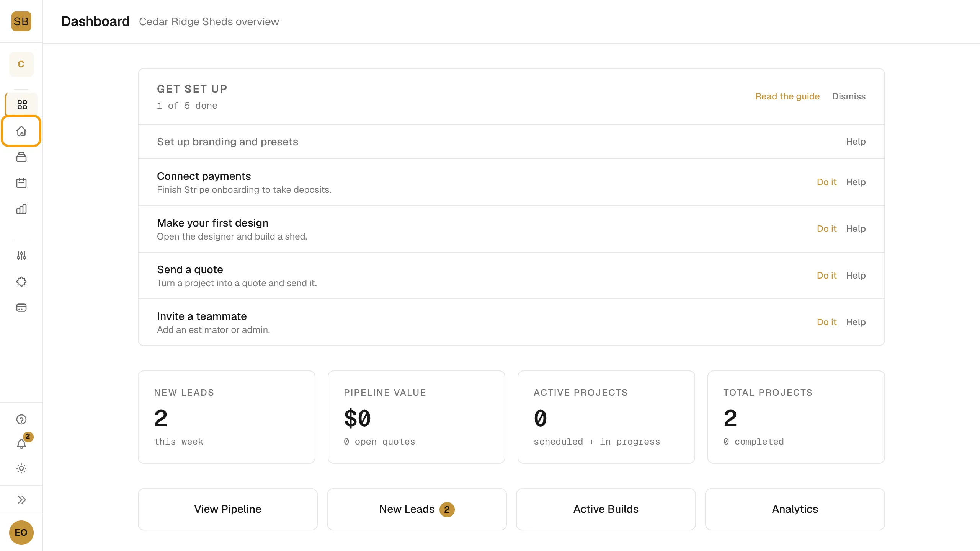The width and height of the screenshot is (980, 551).
Task: Toggle the sun theme icon
Action: (21, 468)
